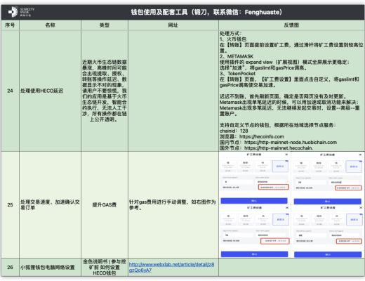Click the 3、TokenPocket line
Screen dimensions: 365x281
(x=237, y=74)
